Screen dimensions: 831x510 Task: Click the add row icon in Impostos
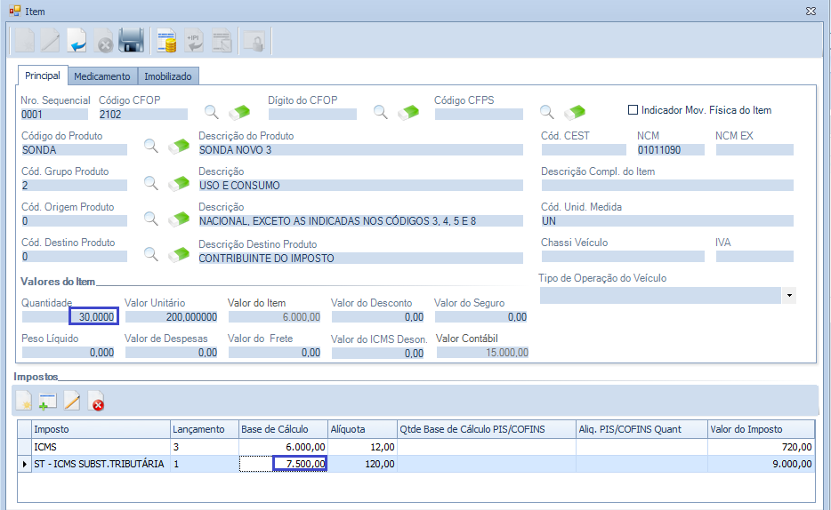coord(48,402)
